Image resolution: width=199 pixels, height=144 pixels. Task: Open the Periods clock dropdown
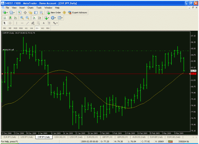pyautogui.click(x=53, y=18)
